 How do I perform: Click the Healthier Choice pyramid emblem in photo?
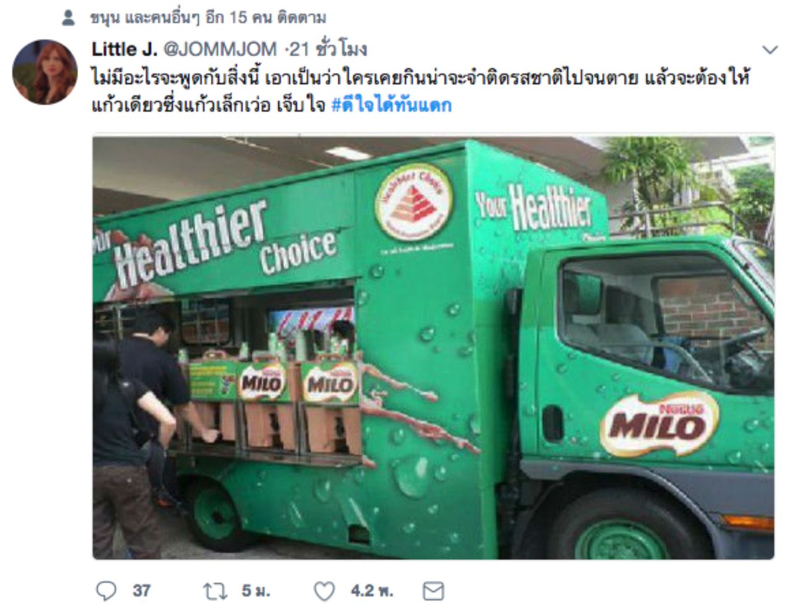pos(414,202)
